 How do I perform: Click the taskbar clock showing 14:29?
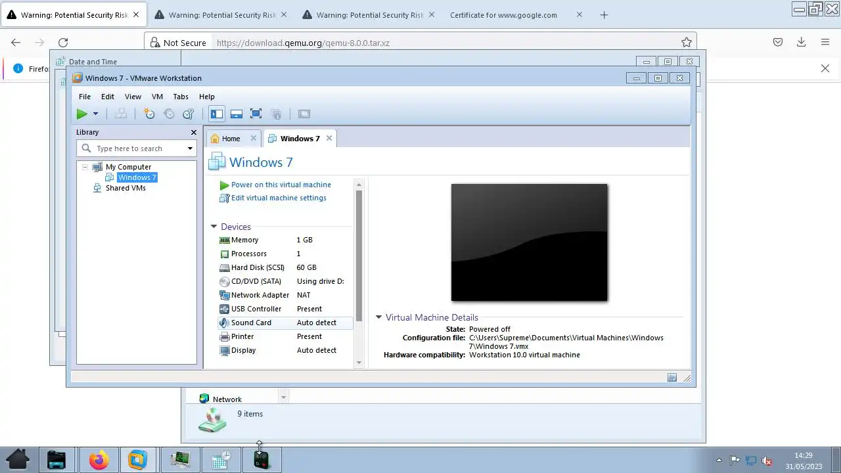[x=803, y=460]
